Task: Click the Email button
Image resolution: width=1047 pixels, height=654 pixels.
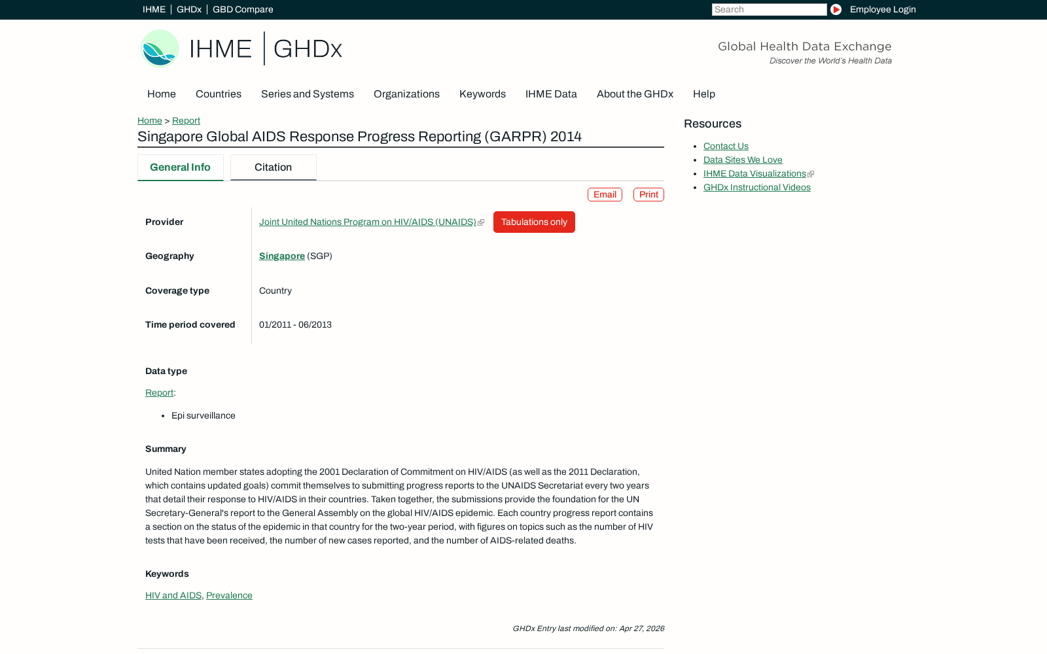Action: 605,195
